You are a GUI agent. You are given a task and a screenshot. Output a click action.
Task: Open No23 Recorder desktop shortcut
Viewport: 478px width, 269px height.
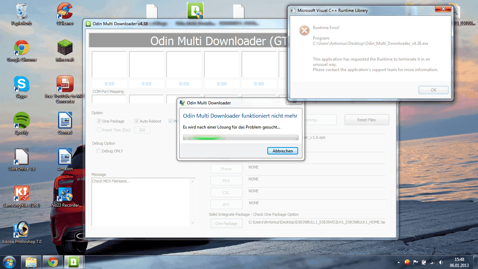(65, 196)
